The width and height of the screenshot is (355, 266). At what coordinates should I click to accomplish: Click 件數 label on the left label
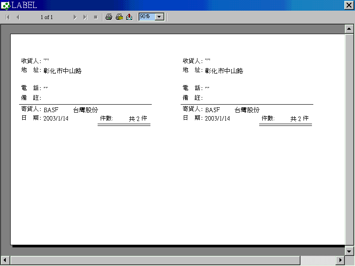(x=106, y=118)
